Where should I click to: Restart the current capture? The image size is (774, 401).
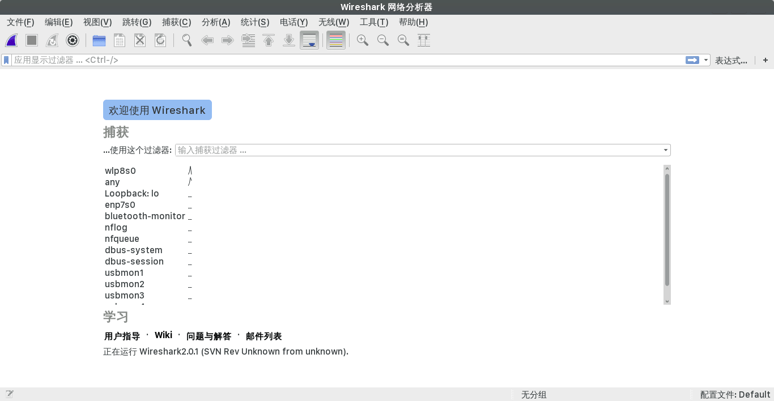pos(52,40)
